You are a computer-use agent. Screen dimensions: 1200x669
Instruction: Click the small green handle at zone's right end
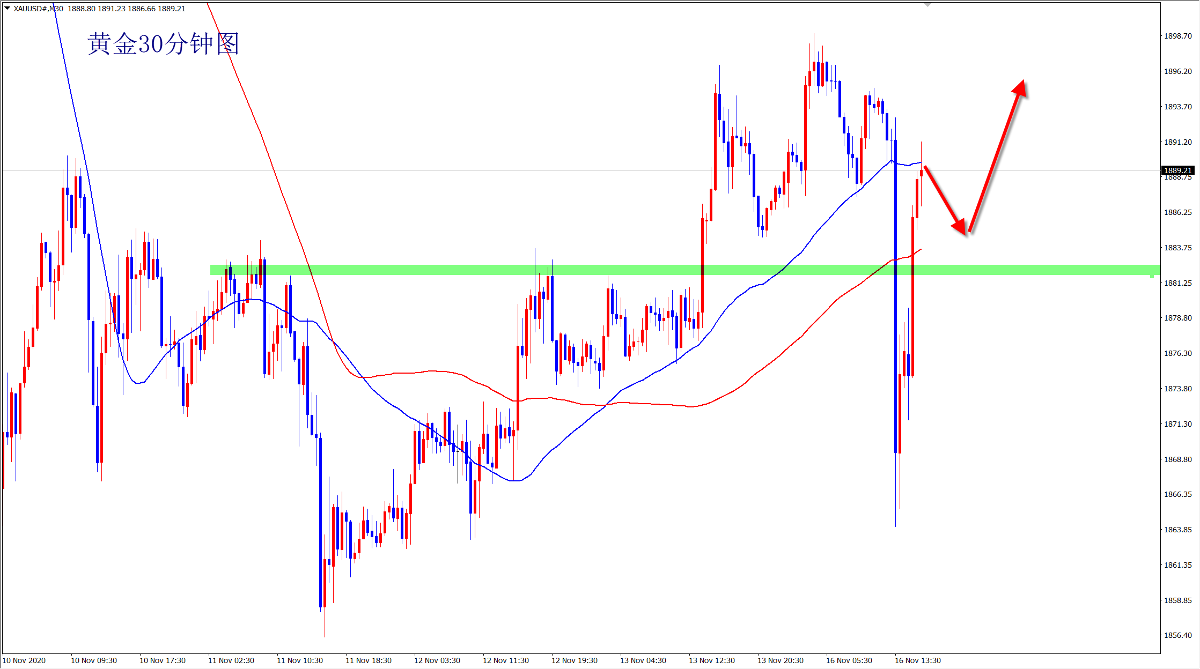(1152, 276)
